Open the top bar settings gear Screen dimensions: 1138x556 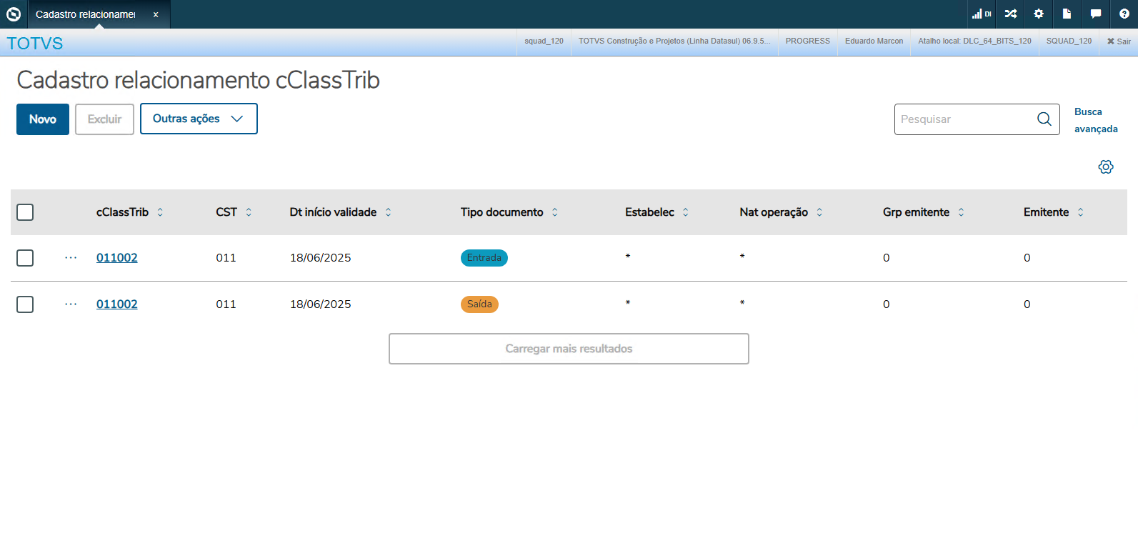pyautogui.click(x=1039, y=14)
